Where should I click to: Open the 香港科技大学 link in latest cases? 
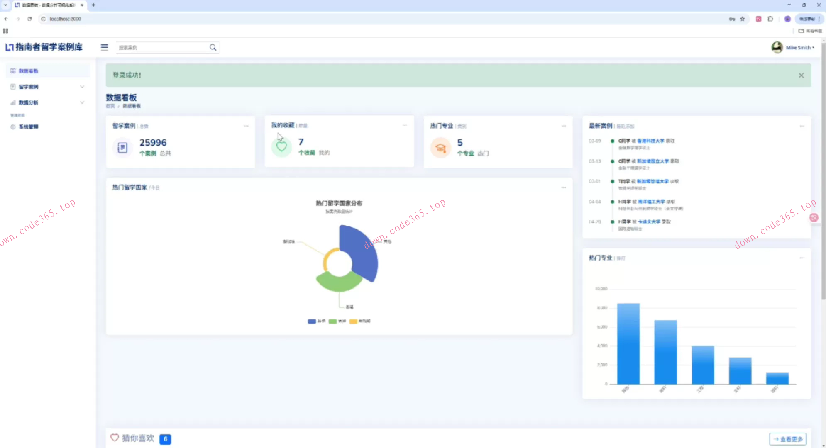point(650,141)
